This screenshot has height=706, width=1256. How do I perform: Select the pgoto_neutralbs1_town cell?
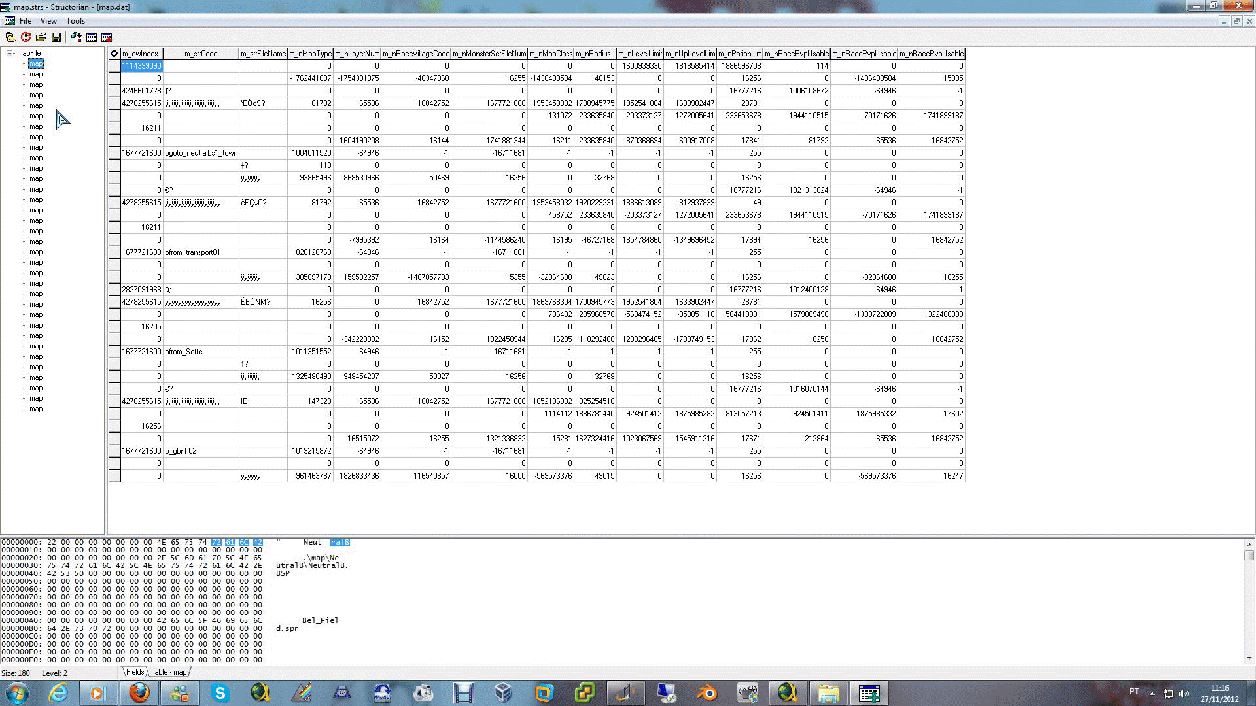[x=200, y=153]
